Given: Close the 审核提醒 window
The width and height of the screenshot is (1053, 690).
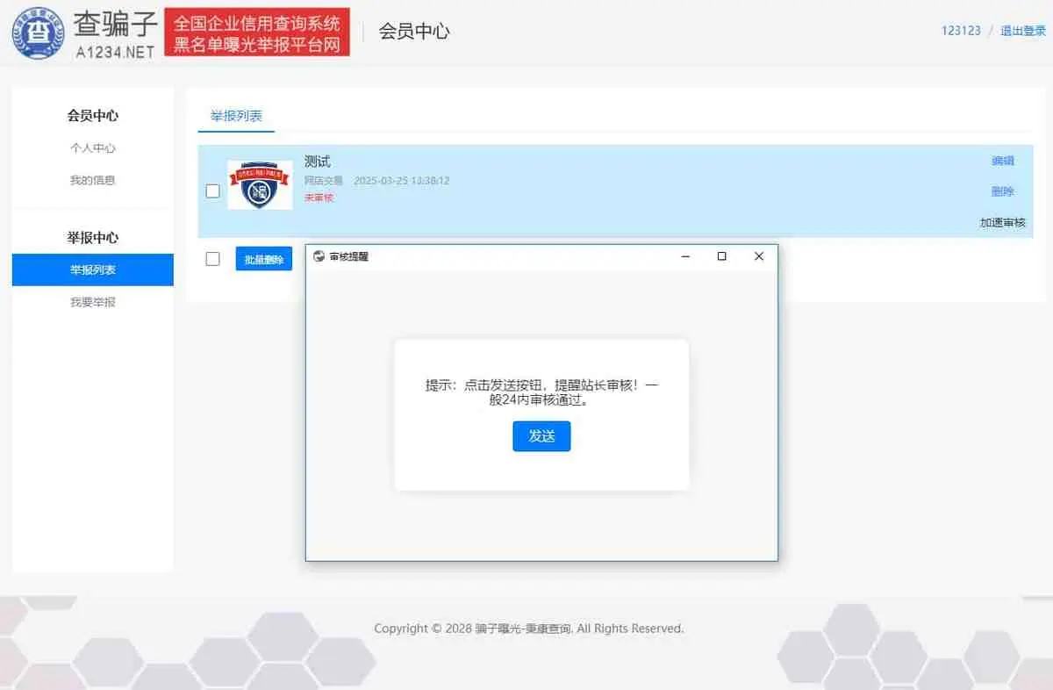Looking at the screenshot, I should (759, 256).
